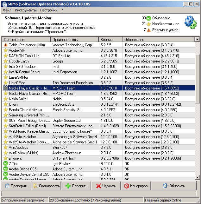Click the Удалить button
This screenshot has width=201, height=204.
click(106, 186)
